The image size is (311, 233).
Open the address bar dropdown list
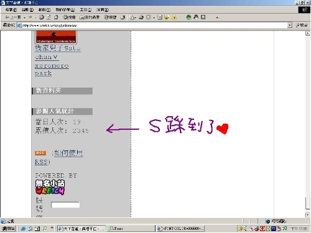pyautogui.click(x=290, y=25)
